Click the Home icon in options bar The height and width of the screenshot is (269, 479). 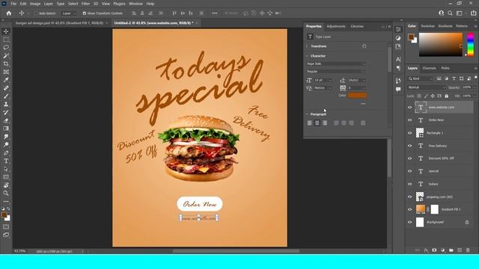[9, 13]
